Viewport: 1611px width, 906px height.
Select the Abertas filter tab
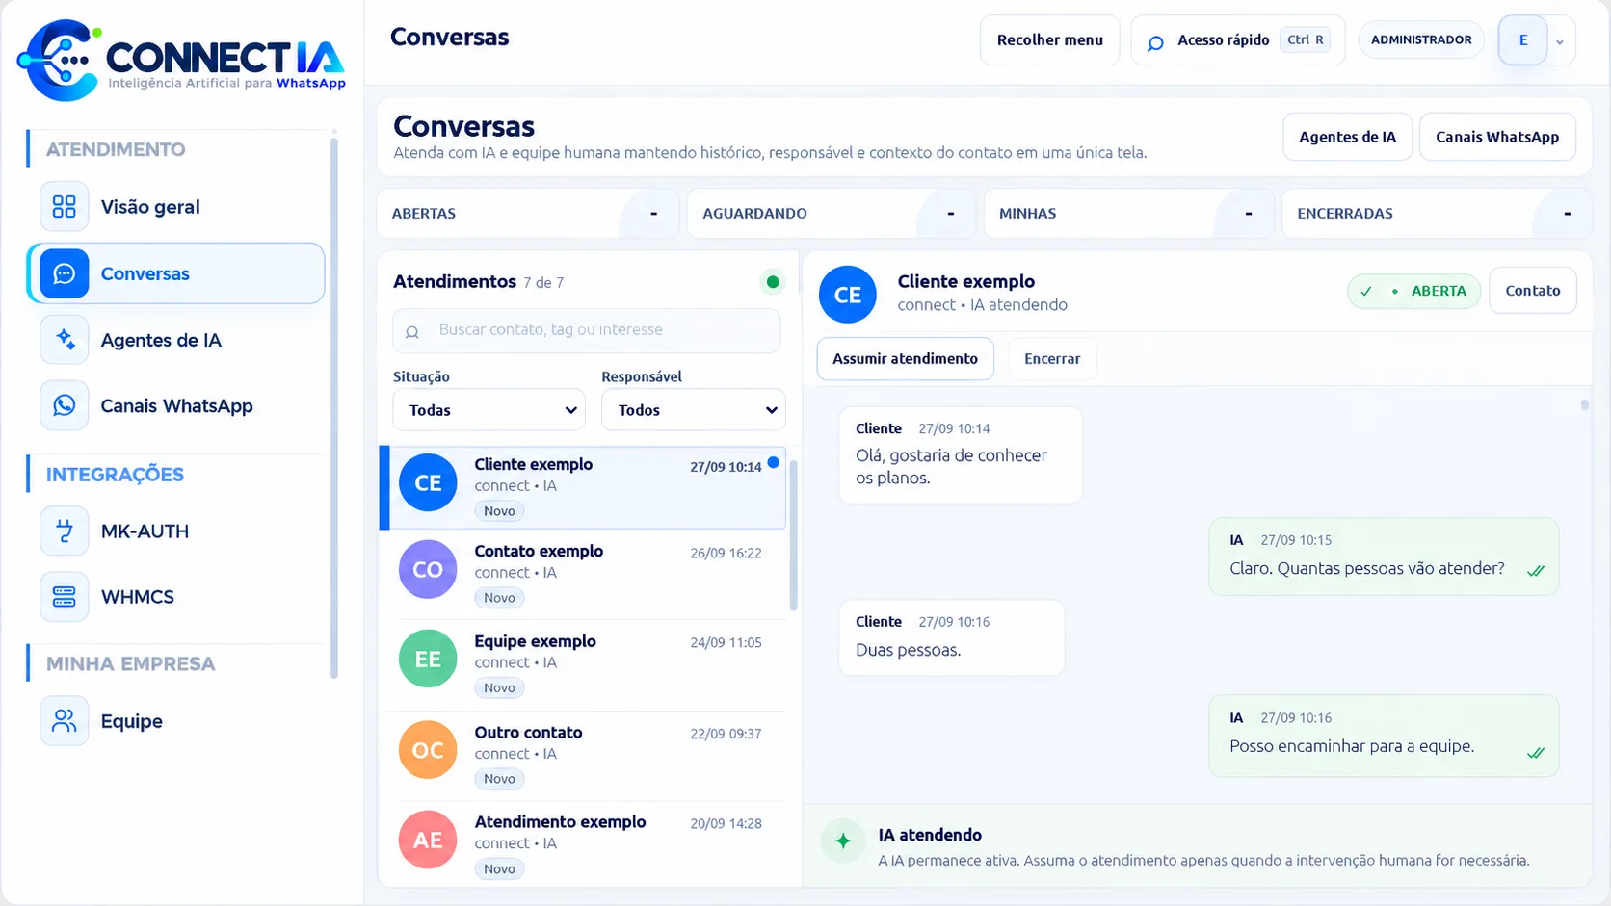[528, 213]
